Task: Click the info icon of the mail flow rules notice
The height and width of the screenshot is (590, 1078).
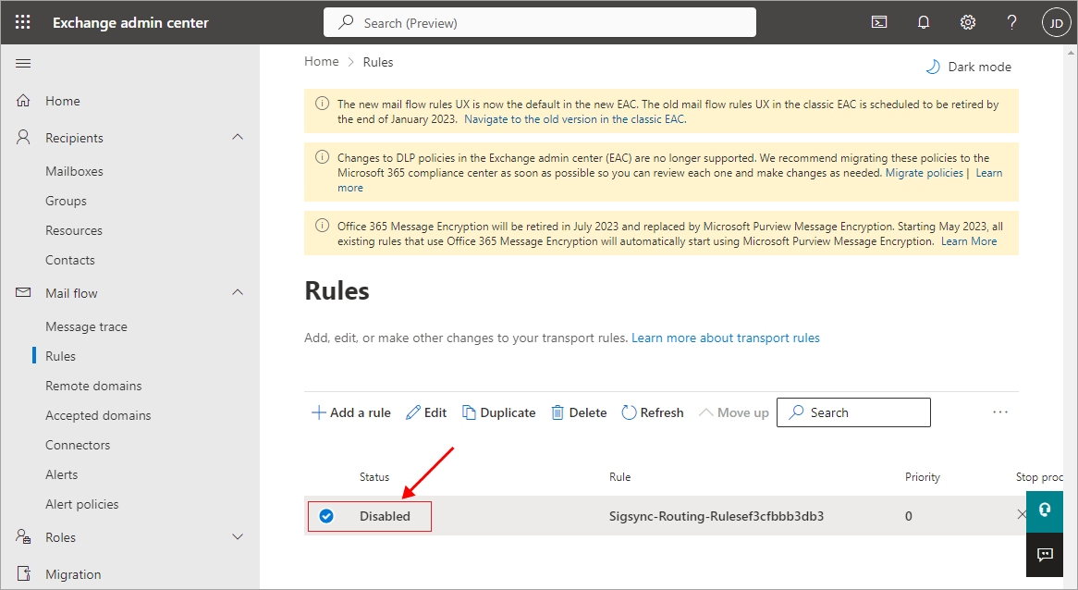Action: 322,104
